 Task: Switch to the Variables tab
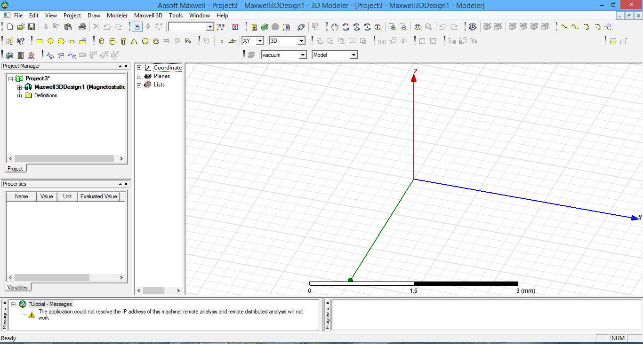point(17,287)
